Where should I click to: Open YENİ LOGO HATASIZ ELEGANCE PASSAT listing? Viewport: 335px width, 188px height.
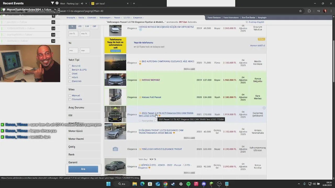(x=162, y=149)
